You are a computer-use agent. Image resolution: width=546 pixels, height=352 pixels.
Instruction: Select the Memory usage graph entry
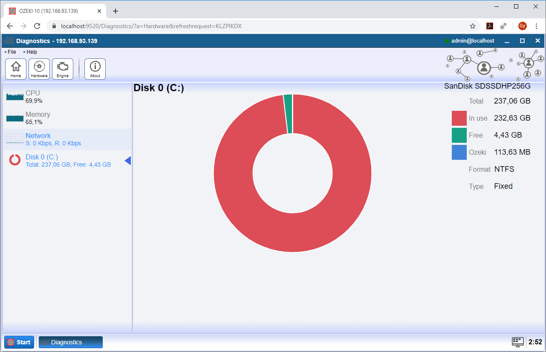(x=15, y=118)
